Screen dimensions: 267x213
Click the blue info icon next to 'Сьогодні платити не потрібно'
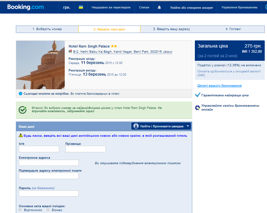tap(20, 93)
